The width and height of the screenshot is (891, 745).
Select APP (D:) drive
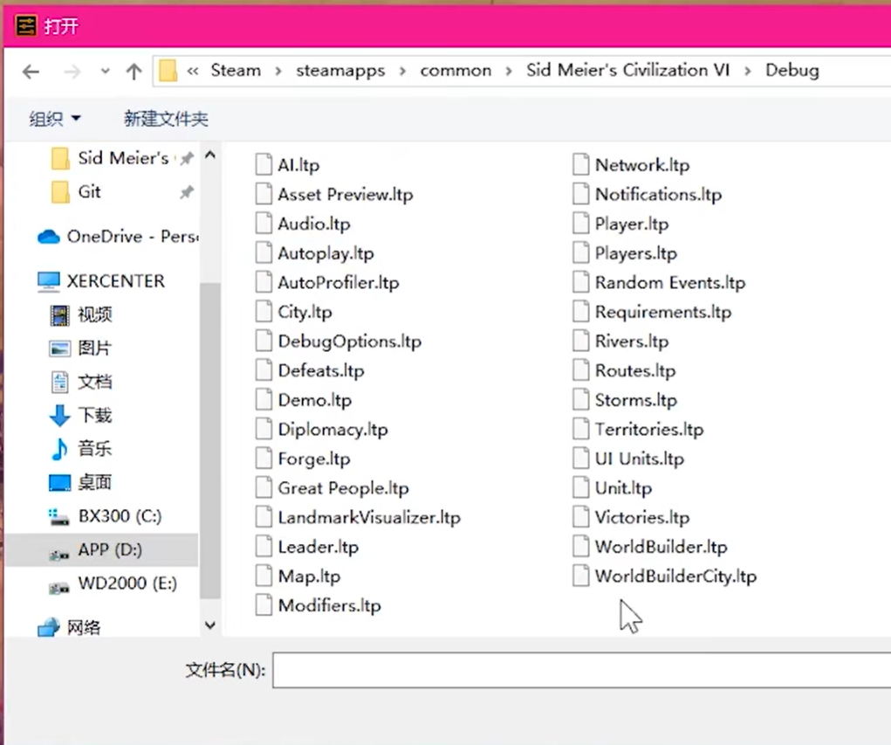pyautogui.click(x=101, y=549)
